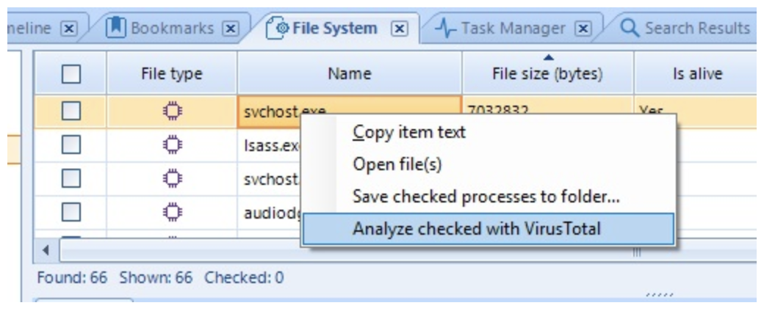764x311 pixels.
Task: Sort by the File type column header
Action: pos(172,73)
